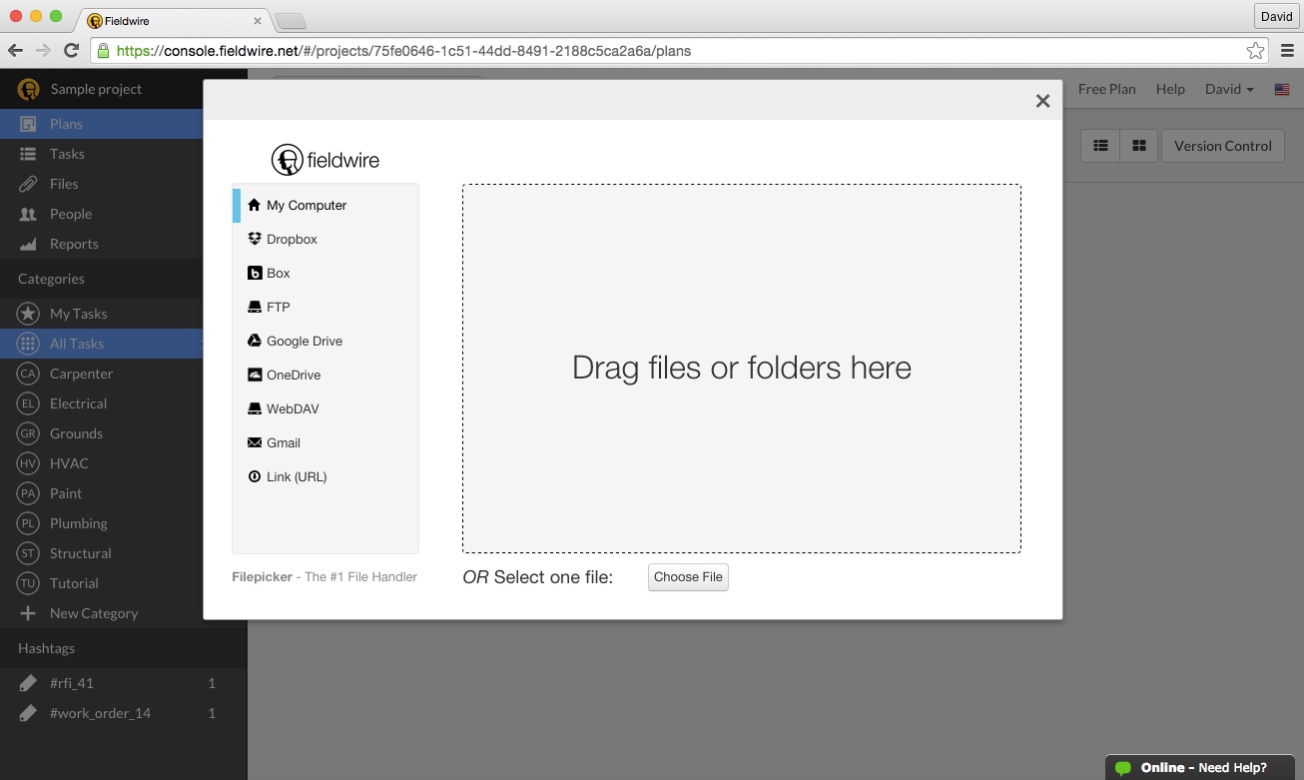Screen dimensions: 1304x780
Task: Click the People icon in sidebar
Action: pos(28,214)
